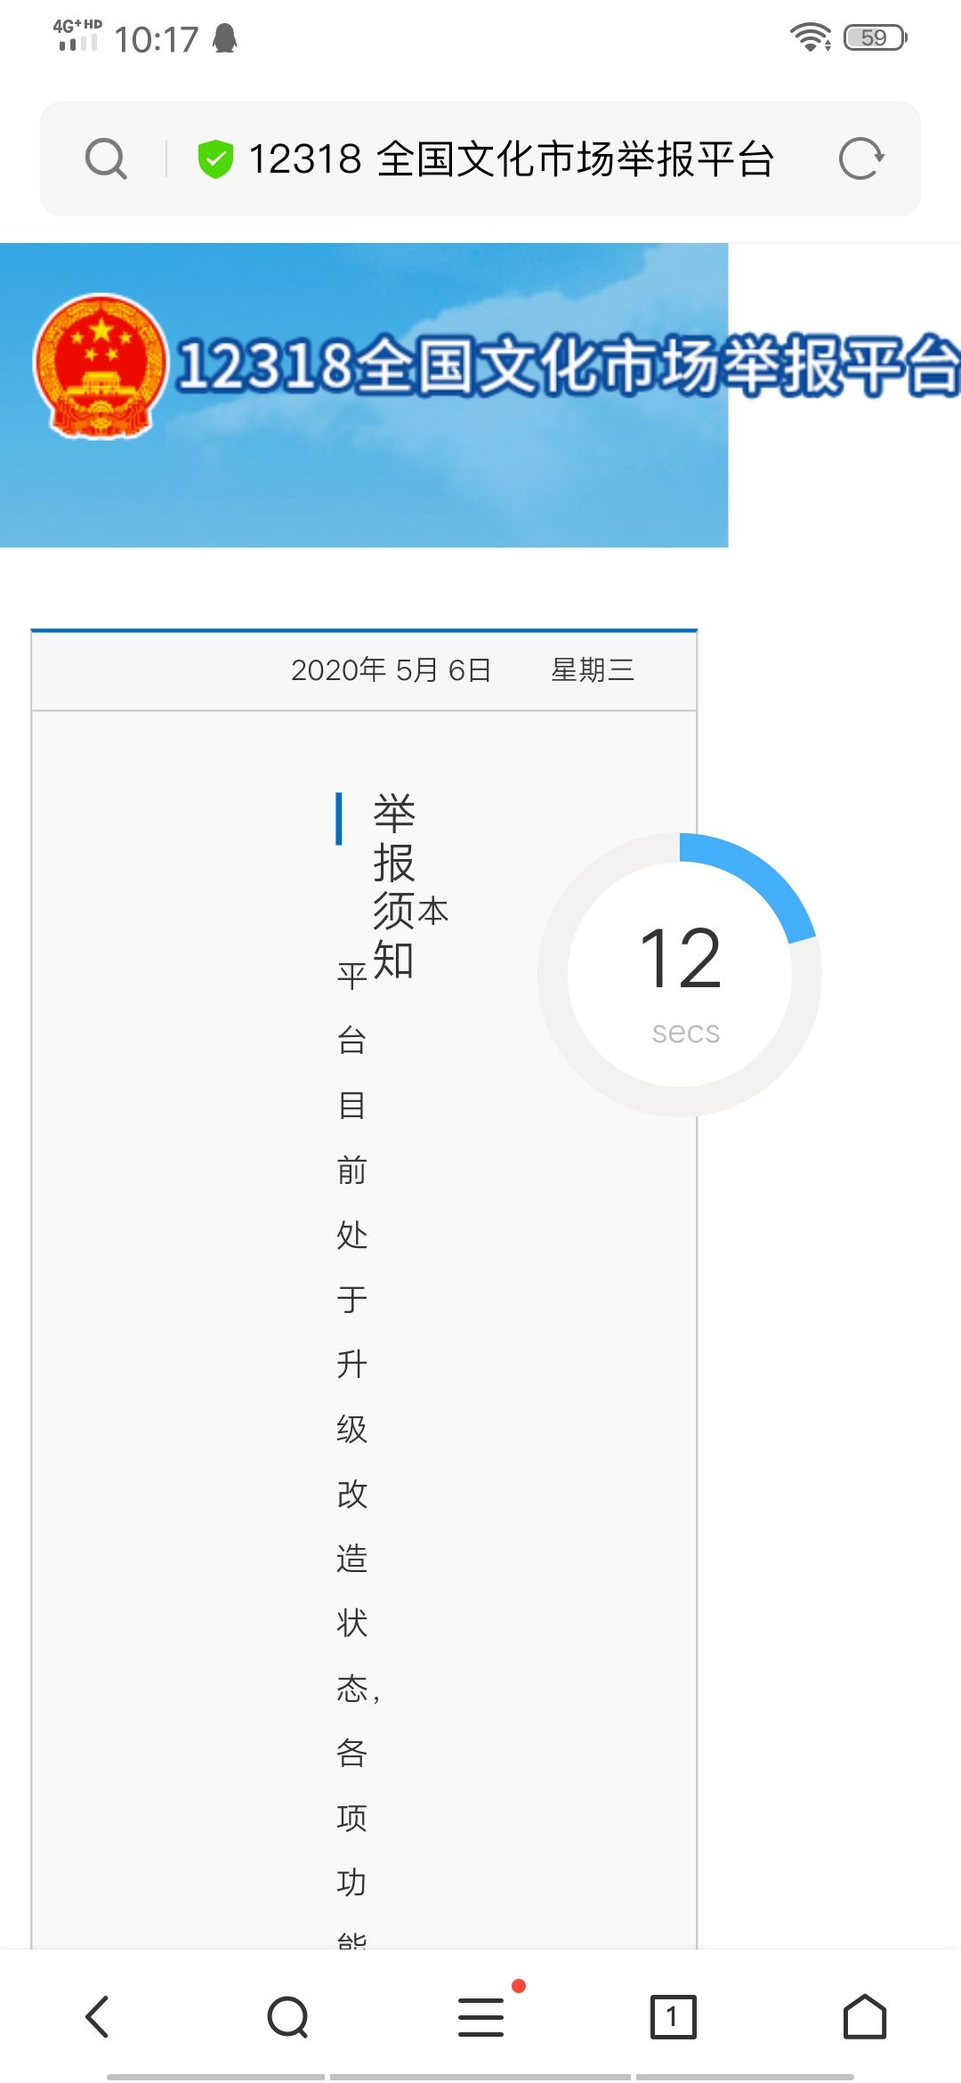Click the 举报须知 heading
This screenshot has height=2083, width=961.
(394, 887)
